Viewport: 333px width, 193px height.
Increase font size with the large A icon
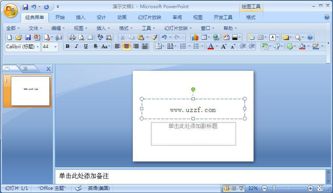pyautogui.click(x=224, y=46)
